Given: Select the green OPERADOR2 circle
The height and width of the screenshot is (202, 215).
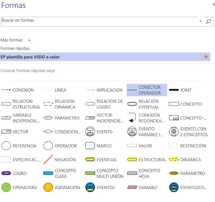Looking at the screenshot, I should [19, 187].
